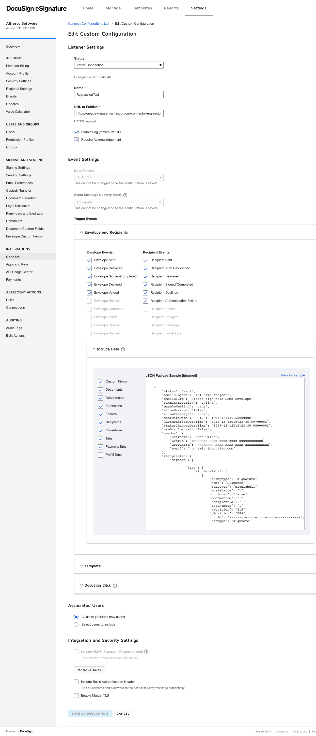Switch to the Reports tab

coord(171,8)
